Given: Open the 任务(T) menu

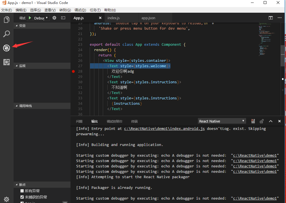Looking at the screenshot, I should [x=95, y=10].
